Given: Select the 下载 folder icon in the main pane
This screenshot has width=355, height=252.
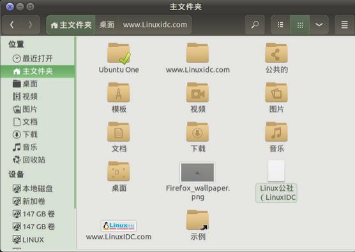Looking at the screenshot, I should click(x=197, y=132).
